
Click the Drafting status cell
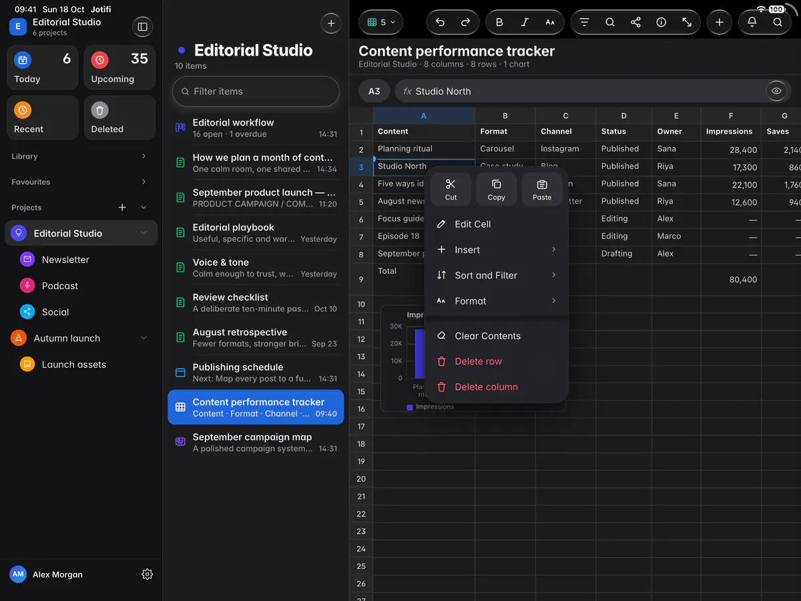(x=623, y=254)
